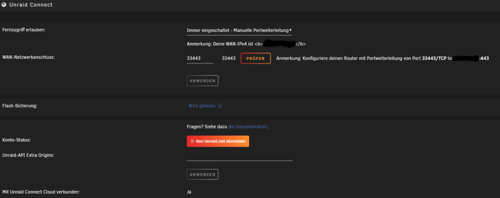Click the Unraid-API Extra Origins input field

(239, 156)
